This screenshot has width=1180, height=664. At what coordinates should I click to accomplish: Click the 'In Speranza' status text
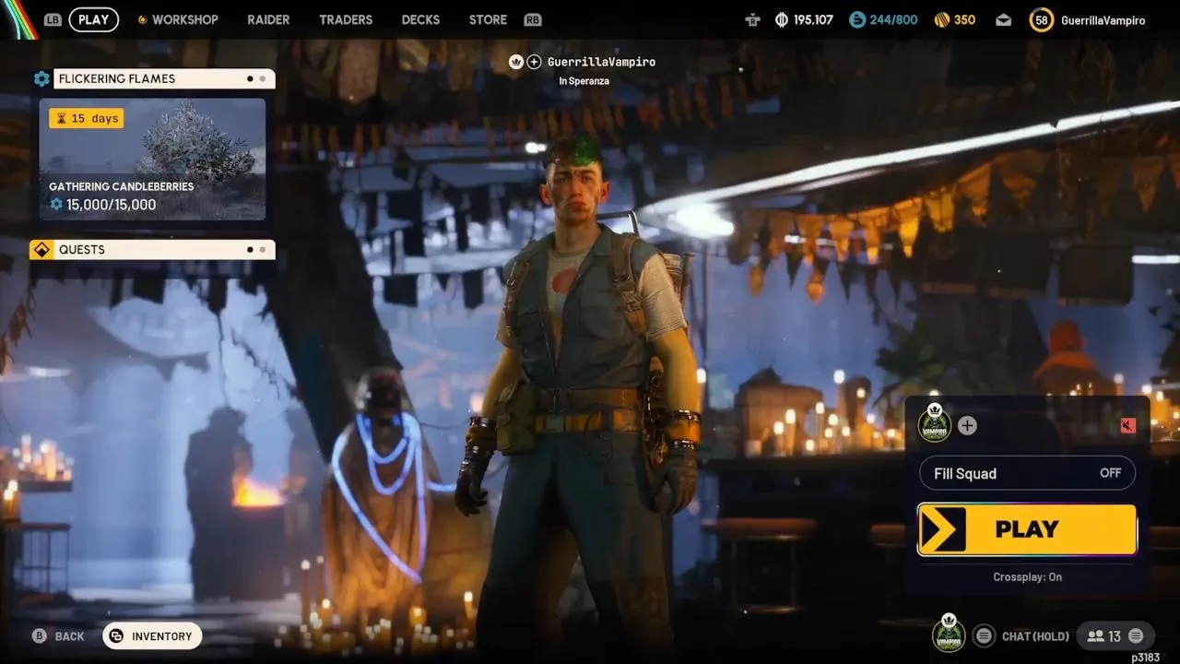584,81
